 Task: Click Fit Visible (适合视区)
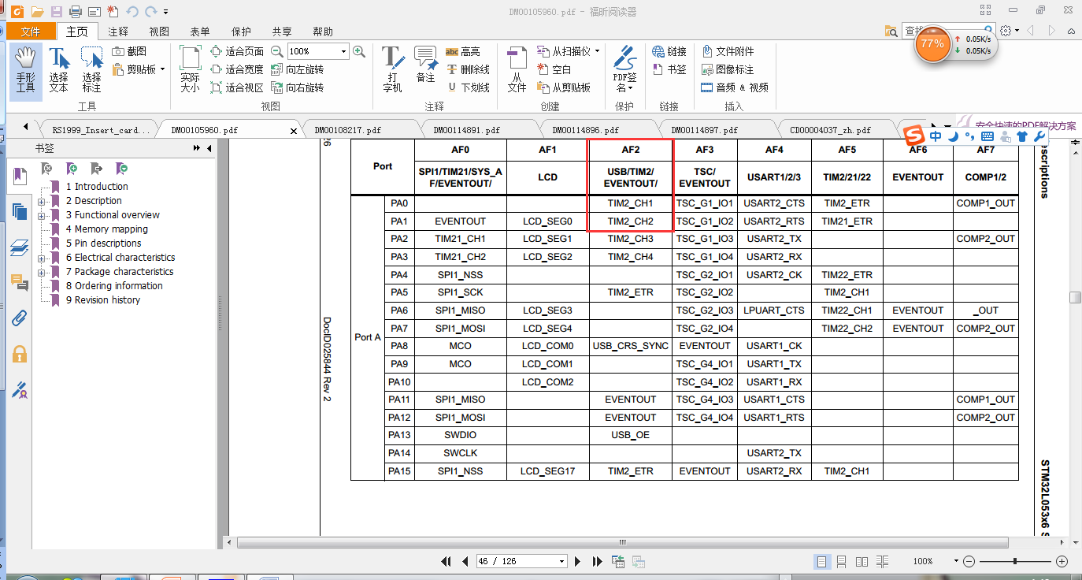click(237, 87)
